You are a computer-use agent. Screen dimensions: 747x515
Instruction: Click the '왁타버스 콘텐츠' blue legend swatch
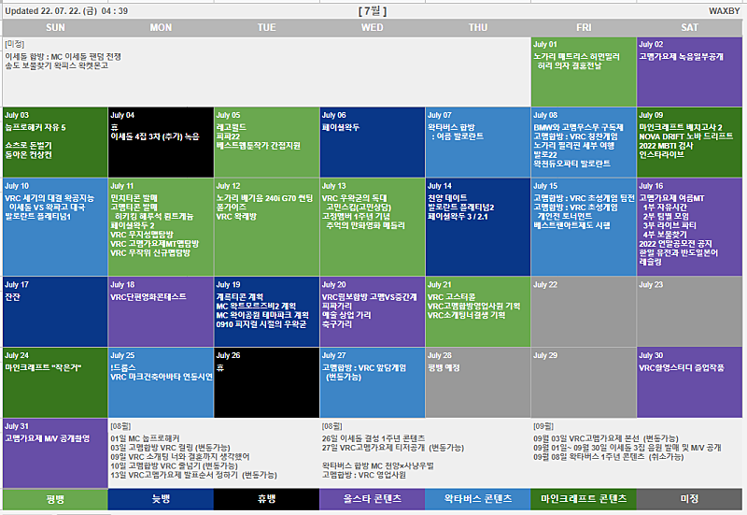[478, 499]
